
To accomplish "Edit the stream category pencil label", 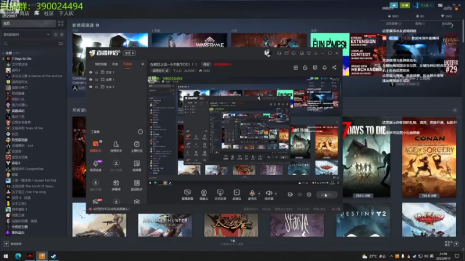I will point(160,71).
